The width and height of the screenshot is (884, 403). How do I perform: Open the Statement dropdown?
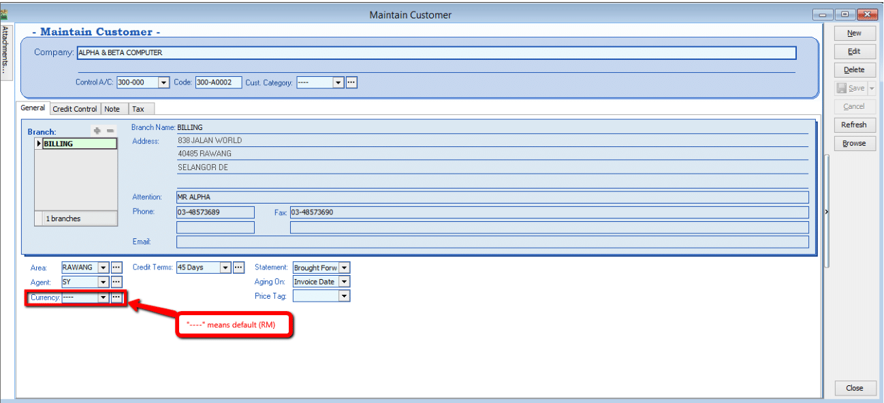(x=344, y=268)
